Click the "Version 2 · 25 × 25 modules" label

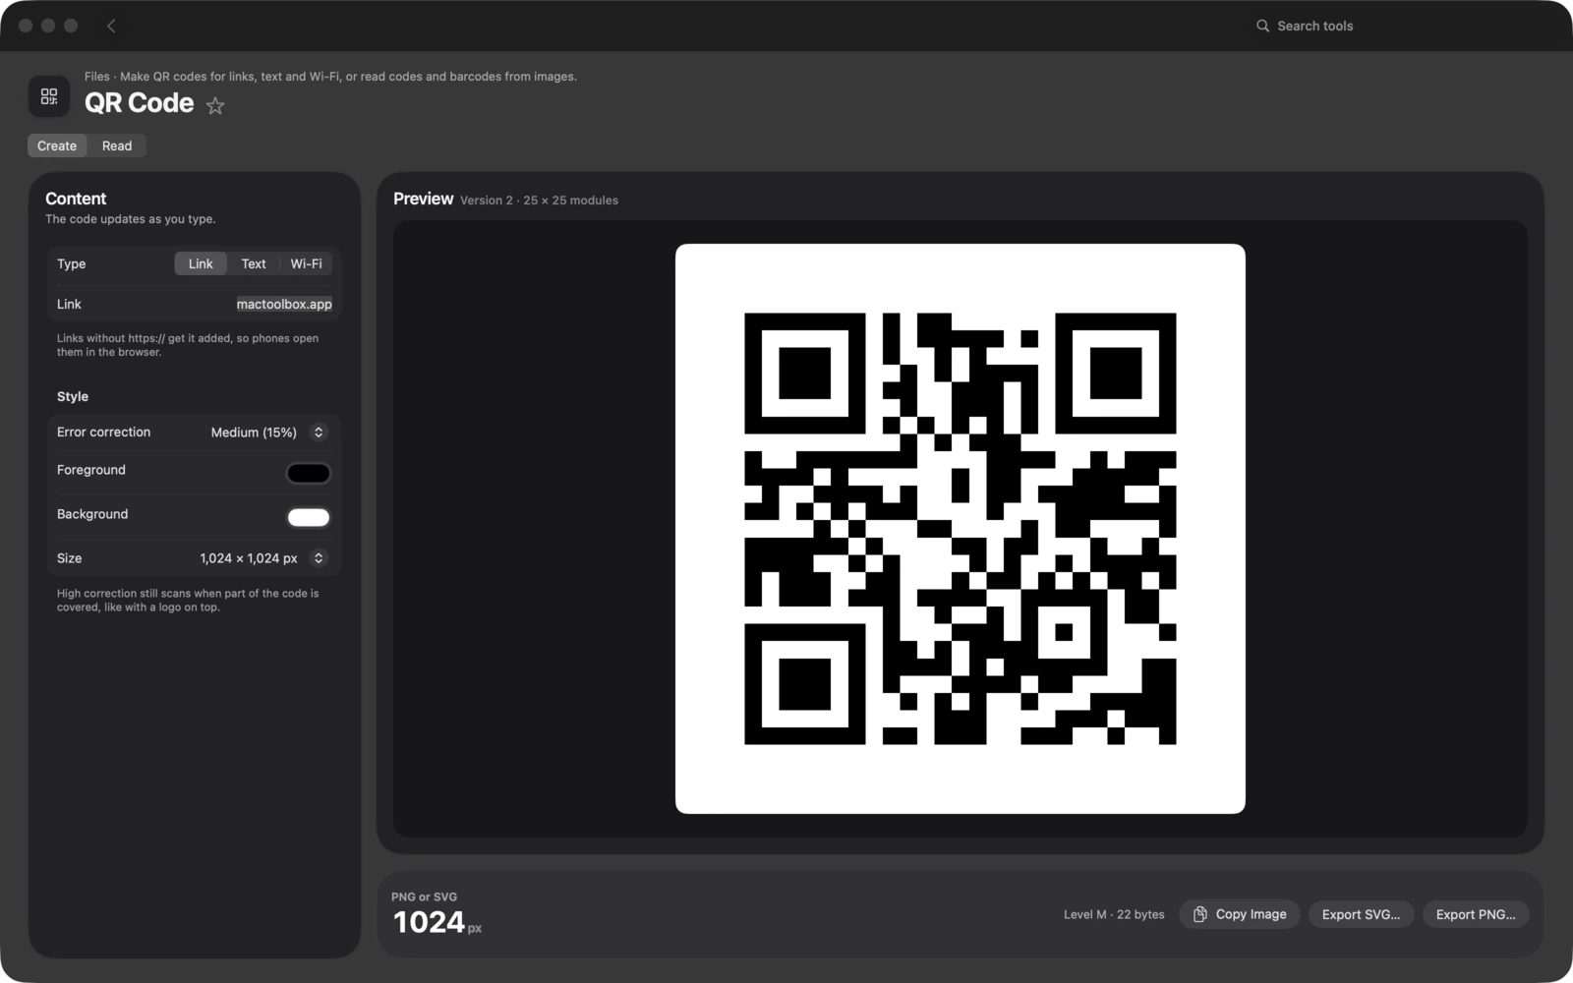[x=539, y=201]
